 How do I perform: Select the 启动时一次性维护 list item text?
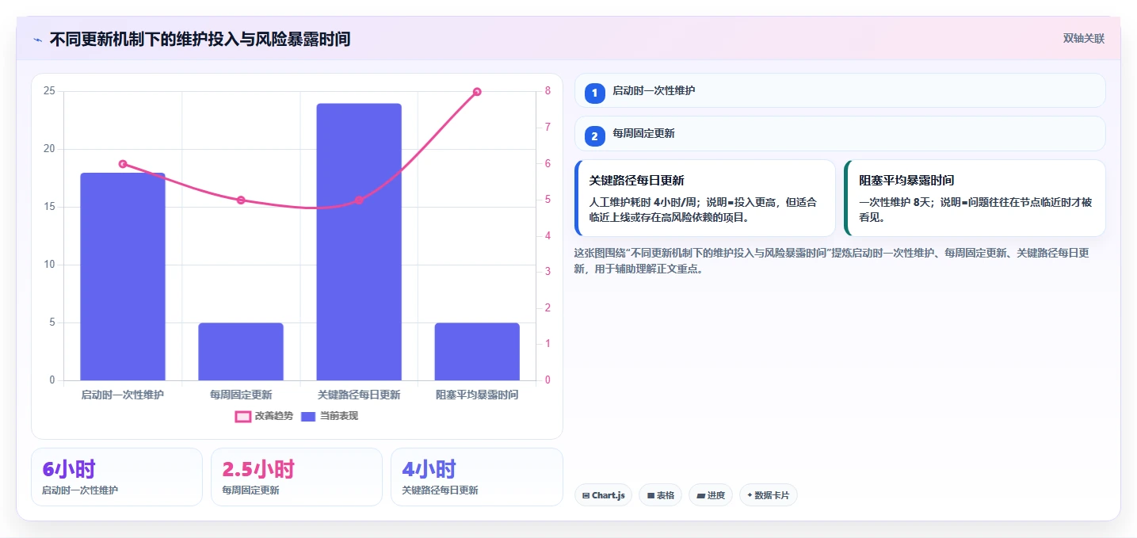pos(654,90)
